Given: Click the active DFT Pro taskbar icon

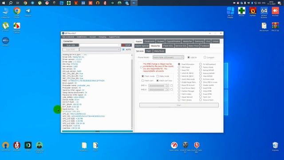Looking at the screenshot, I should click(x=134, y=3).
